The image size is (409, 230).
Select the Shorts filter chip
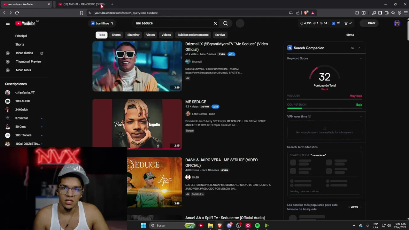click(116, 35)
